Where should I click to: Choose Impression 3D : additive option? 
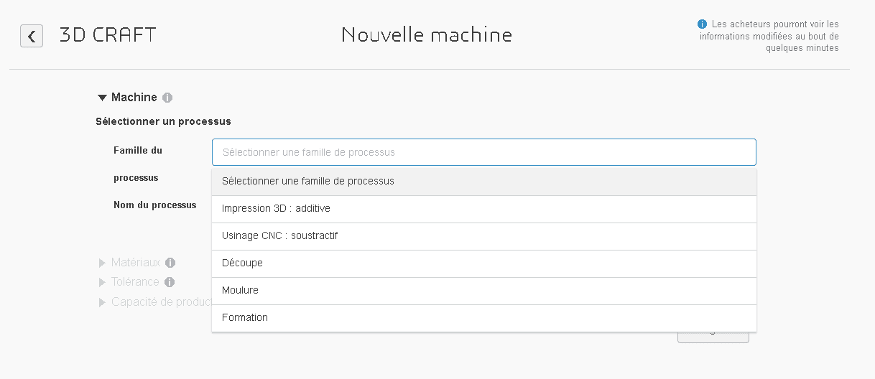(x=483, y=209)
